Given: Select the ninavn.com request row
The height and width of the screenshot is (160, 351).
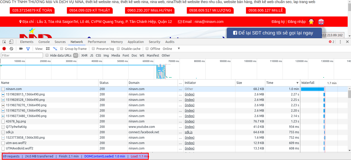Looking at the screenshot, I should click(x=174, y=89).
